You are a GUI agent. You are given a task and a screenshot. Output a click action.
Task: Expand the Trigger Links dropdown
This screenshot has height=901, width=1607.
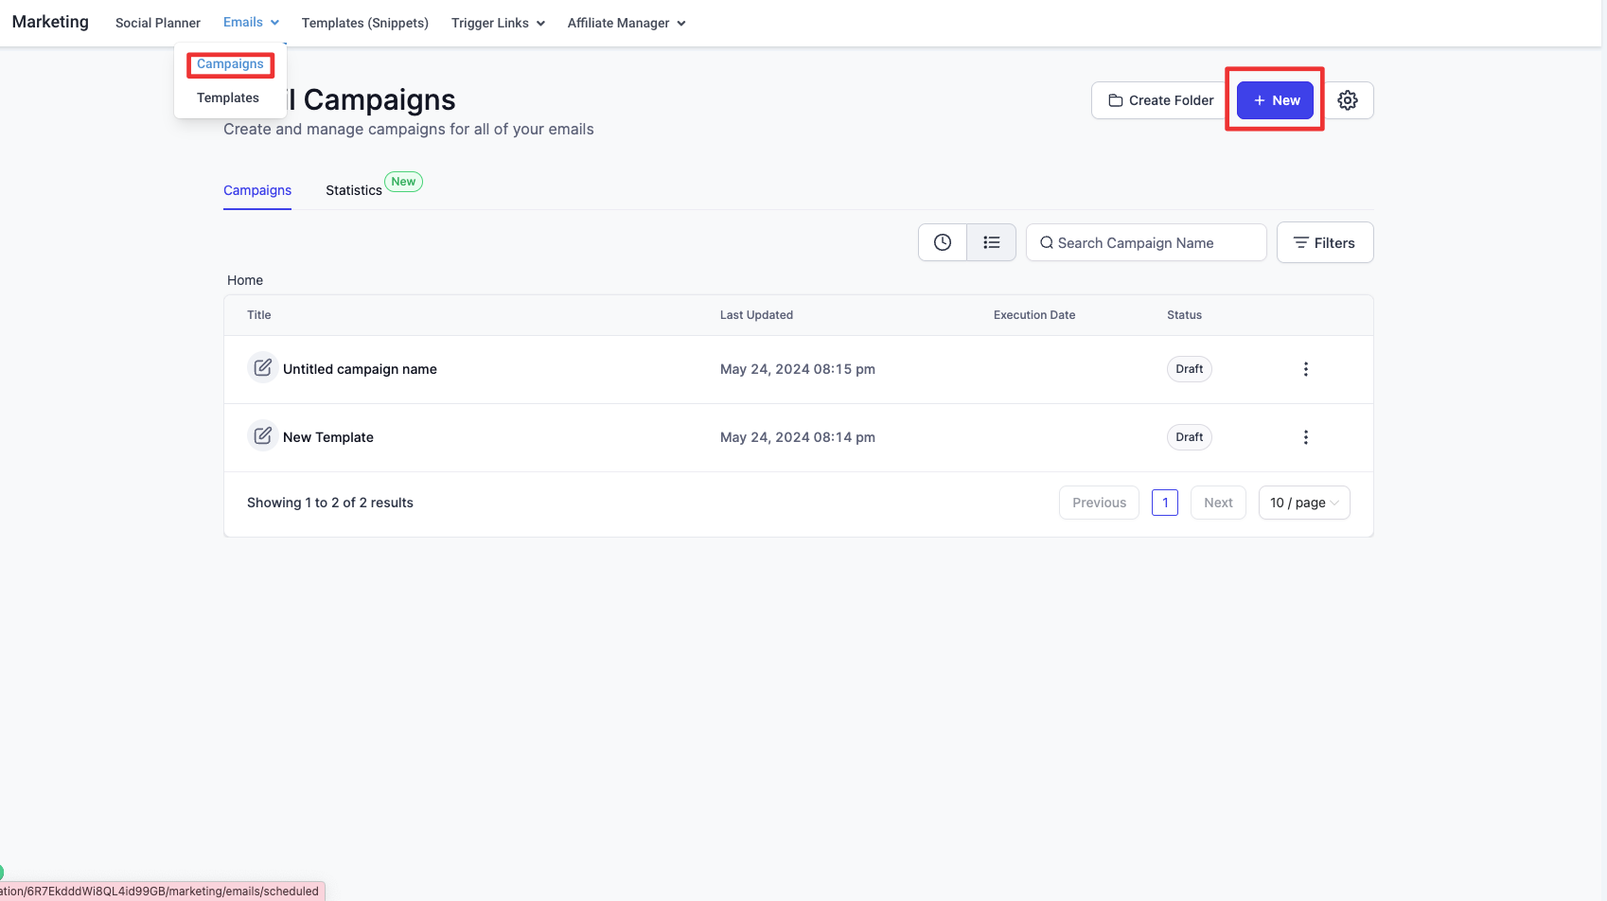tap(498, 23)
